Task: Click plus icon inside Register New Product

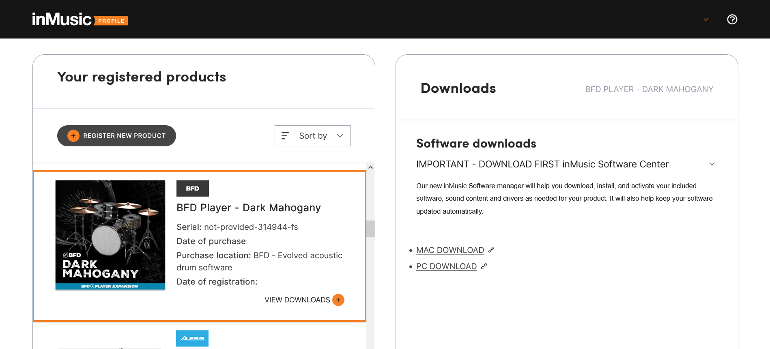Action: [x=73, y=136]
